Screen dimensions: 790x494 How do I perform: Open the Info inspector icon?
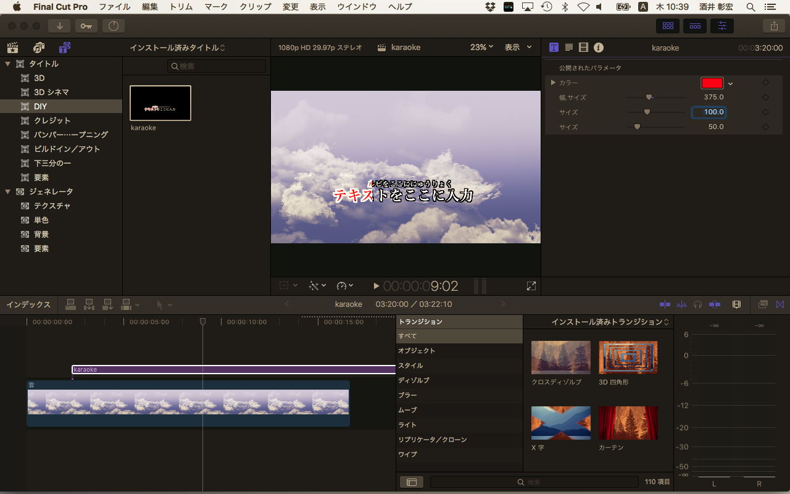(x=599, y=48)
